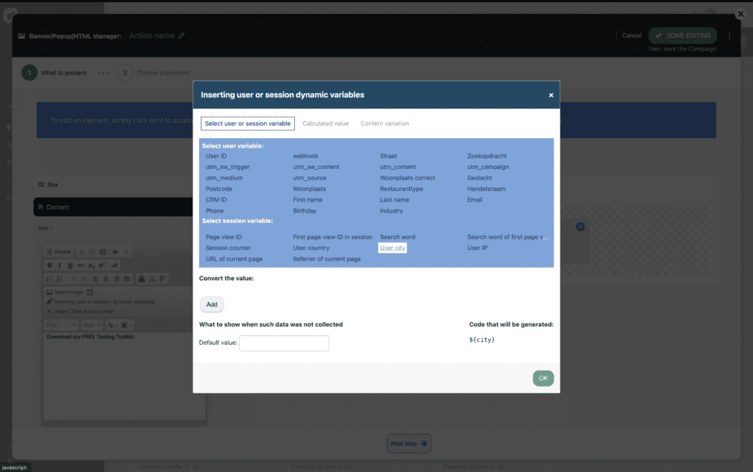Click the numbered list icon
Viewport: 753px width, 472px height.
[x=50, y=278]
